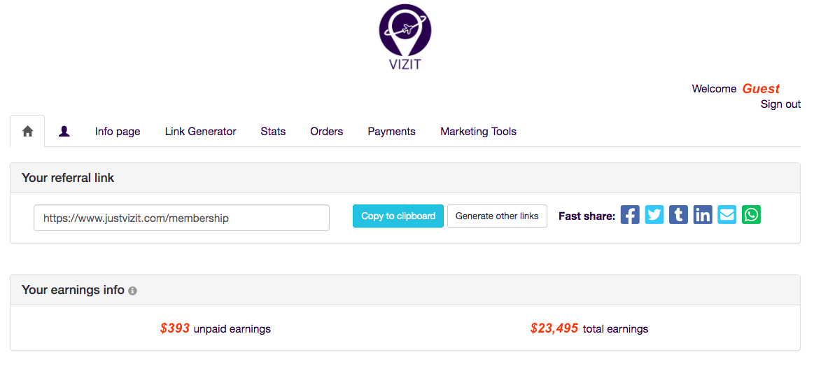Share referral link on WhatsApp

(751, 215)
